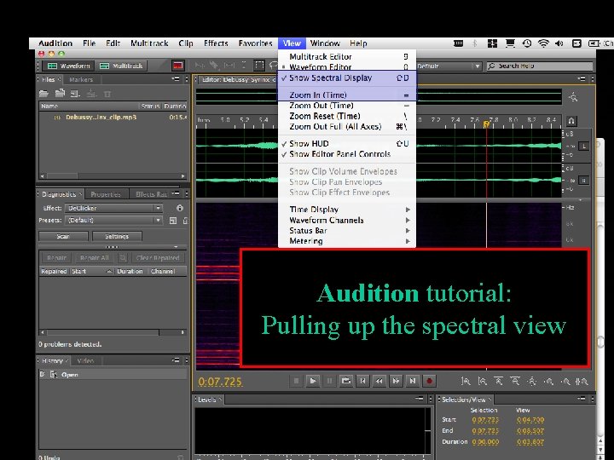Click Zoom Out Time icon in zoom toolbar
This screenshot has width=614, height=460.
[x=515, y=381]
